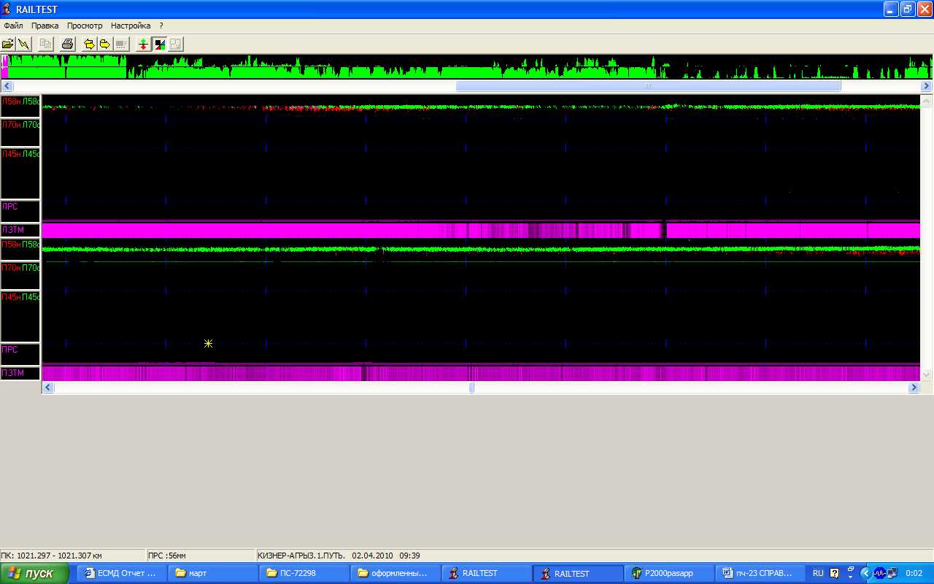Click the overview scrollbar thumb

648,86
